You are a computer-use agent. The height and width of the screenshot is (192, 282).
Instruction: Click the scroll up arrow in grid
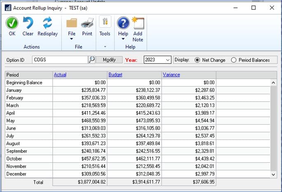pyautogui.click(x=273, y=83)
